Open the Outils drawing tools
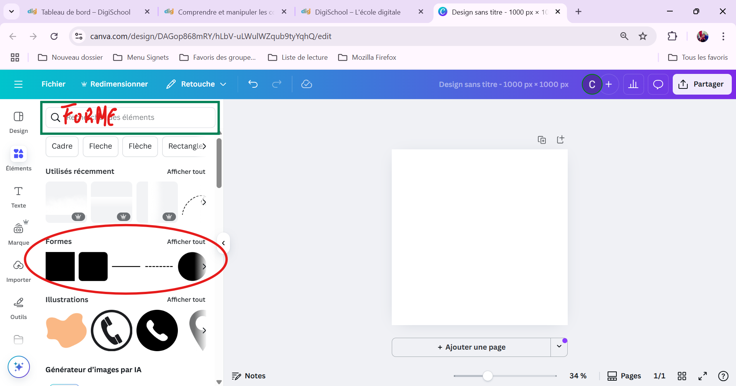The image size is (736, 386). tap(18, 308)
